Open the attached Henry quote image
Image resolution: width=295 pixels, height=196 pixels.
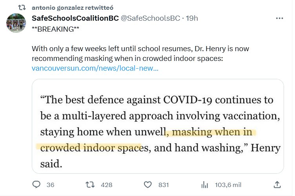158,126
